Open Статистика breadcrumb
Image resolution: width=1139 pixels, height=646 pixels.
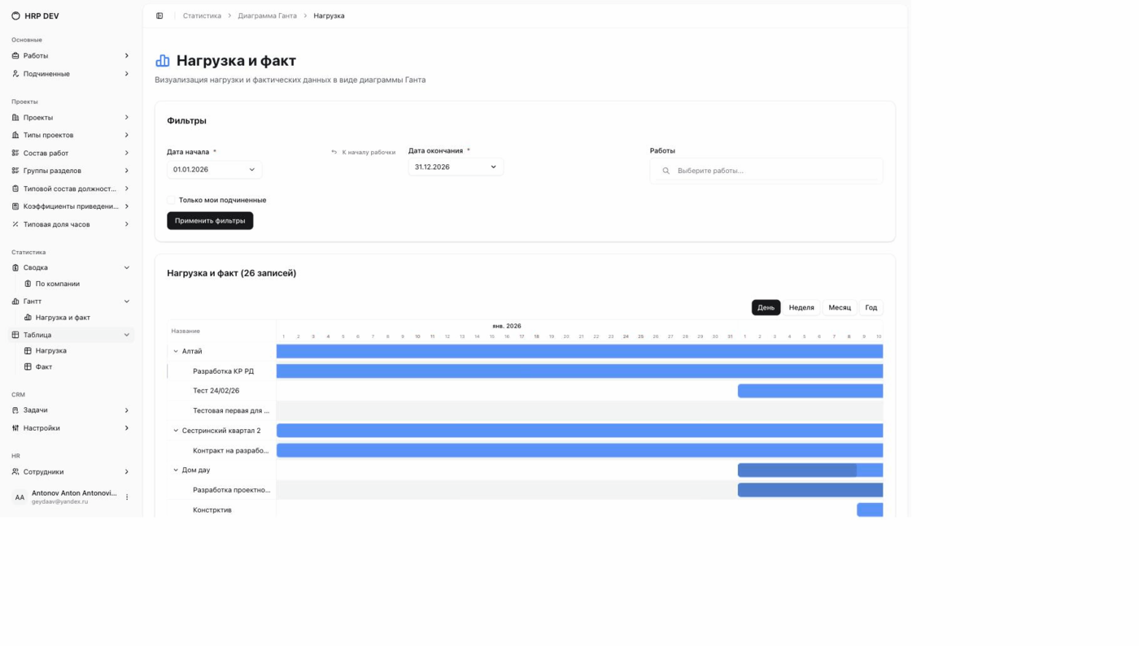pos(202,15)
